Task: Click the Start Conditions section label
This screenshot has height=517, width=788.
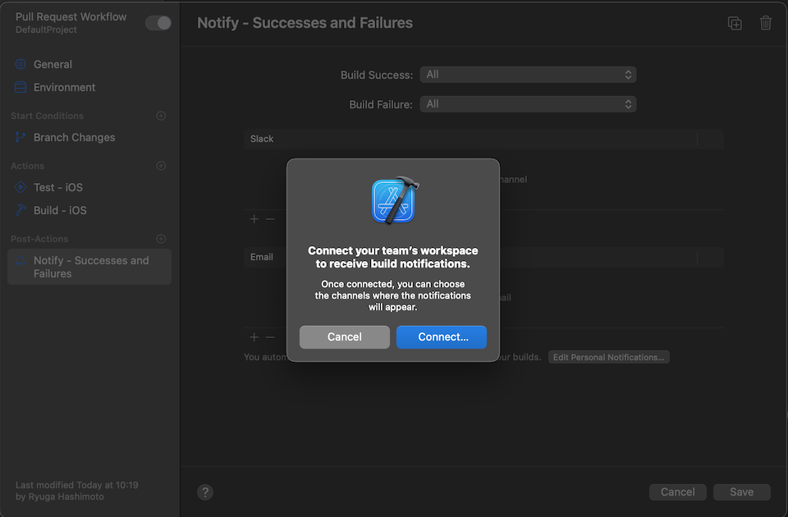Action: coord(48,116)
